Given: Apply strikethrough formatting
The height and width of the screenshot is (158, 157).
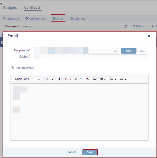Looking at the screenshot, I should 81,79.
